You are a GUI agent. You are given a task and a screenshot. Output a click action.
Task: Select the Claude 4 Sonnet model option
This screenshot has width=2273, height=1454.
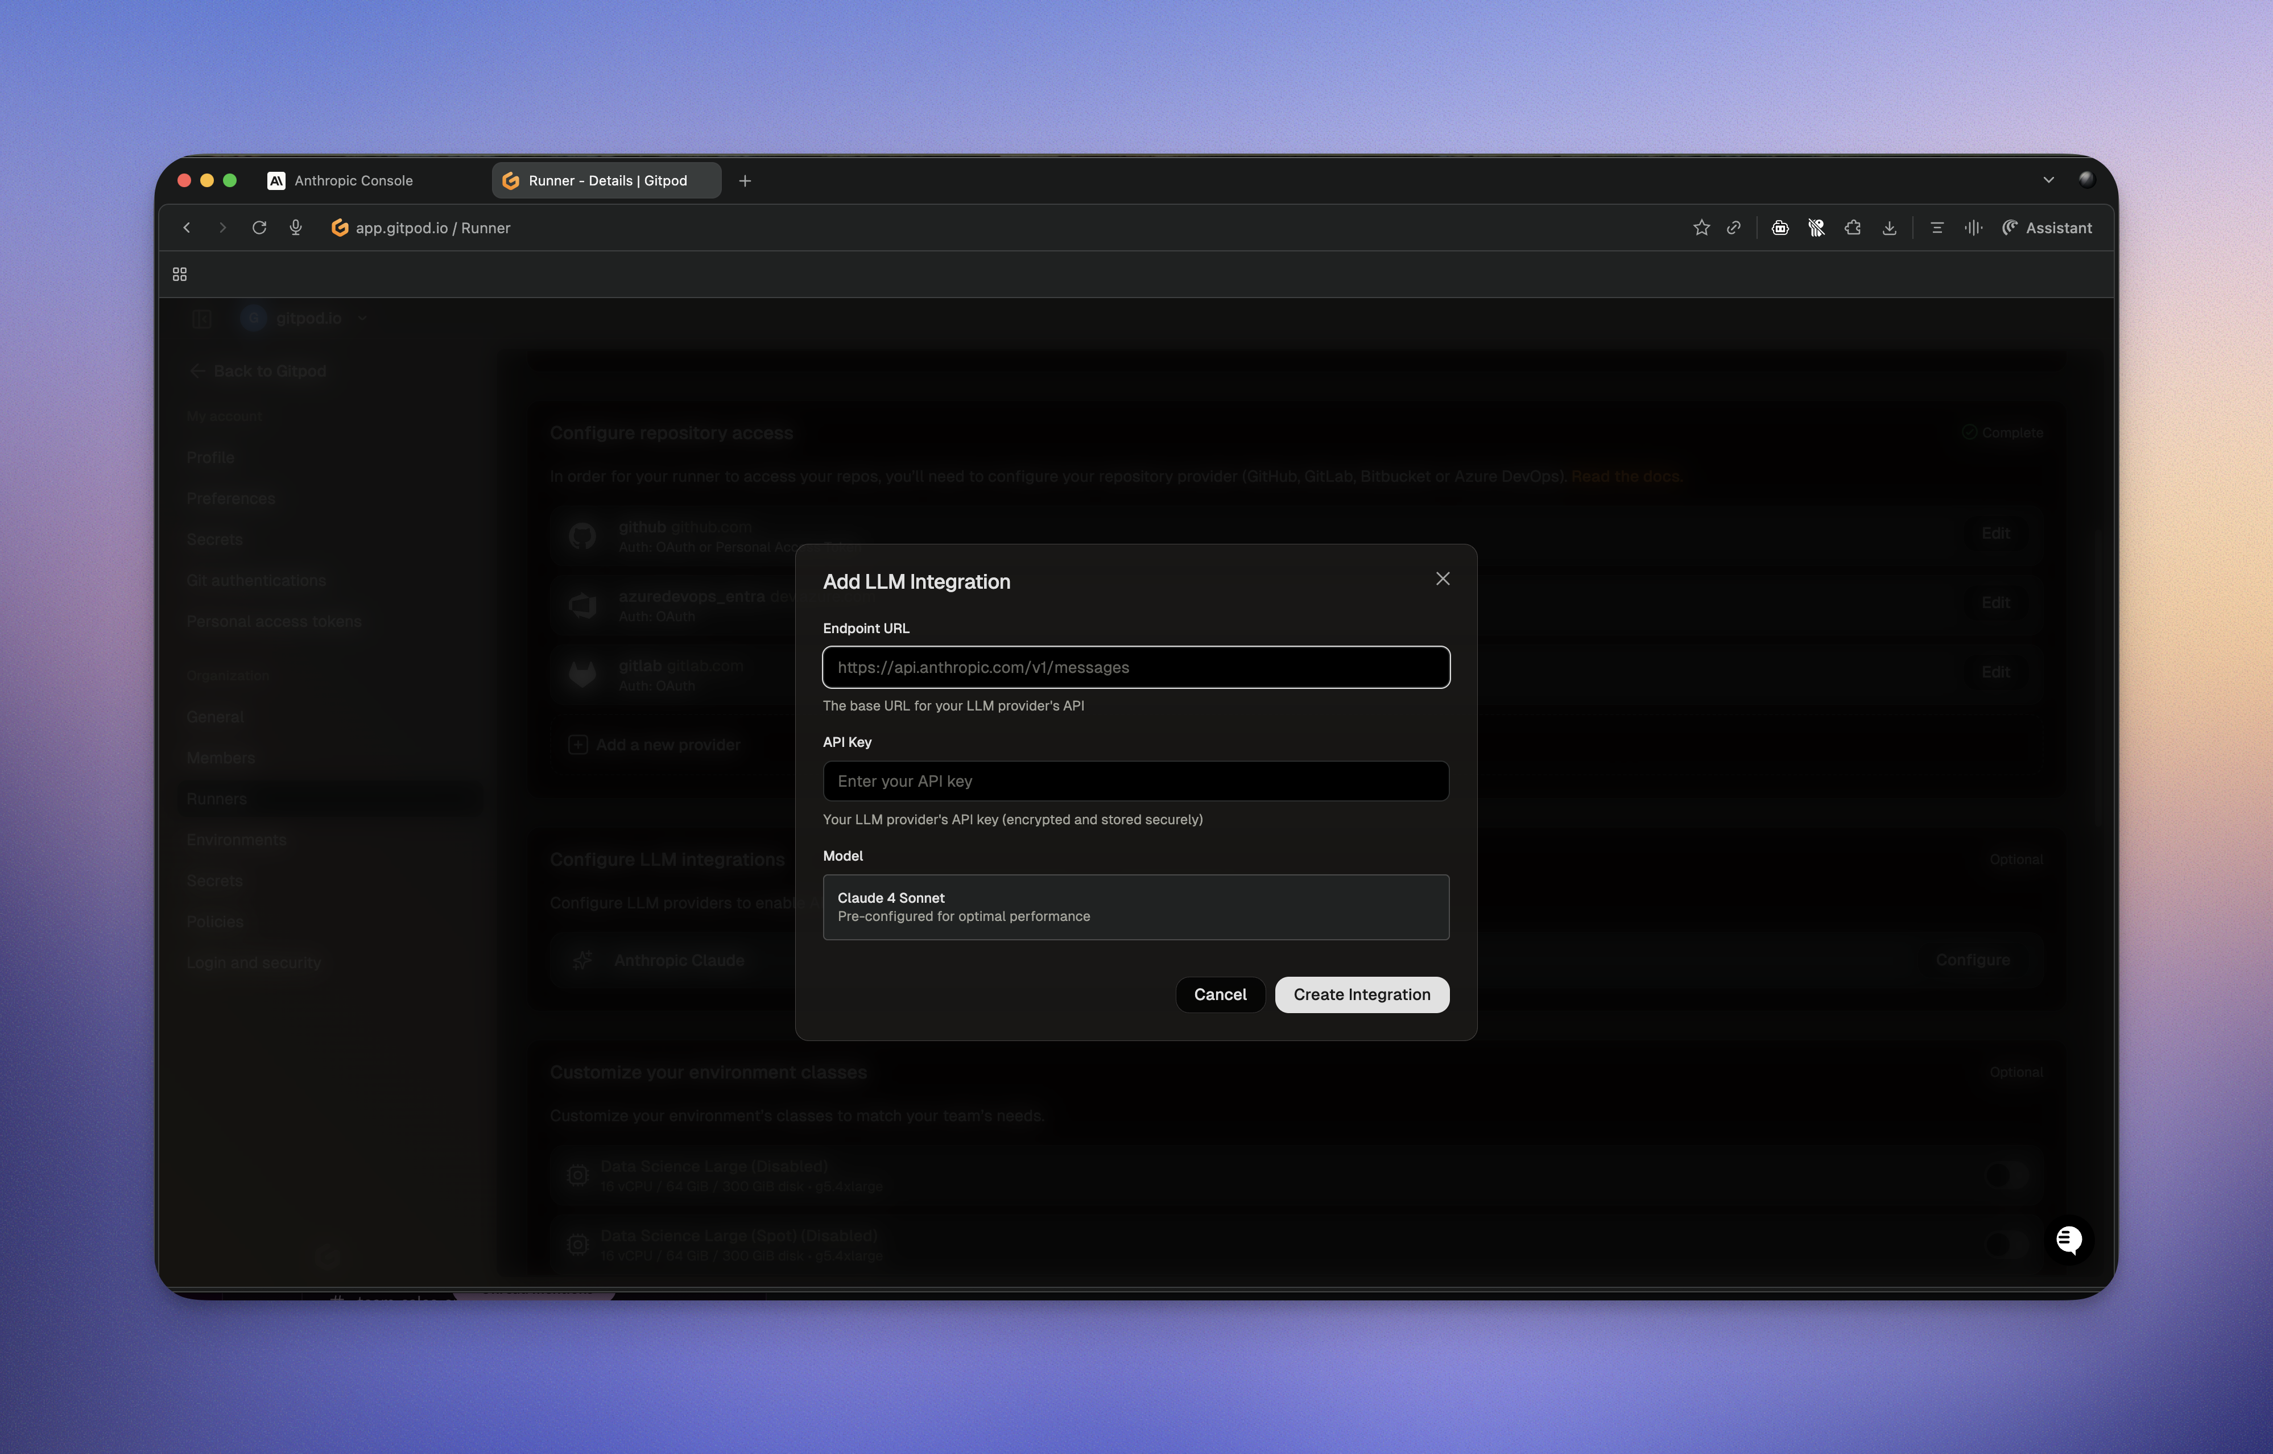1135,906
